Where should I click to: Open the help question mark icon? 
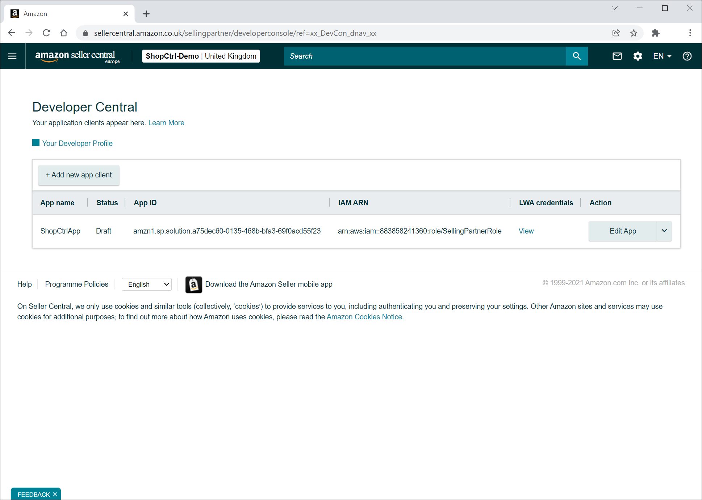687,56
